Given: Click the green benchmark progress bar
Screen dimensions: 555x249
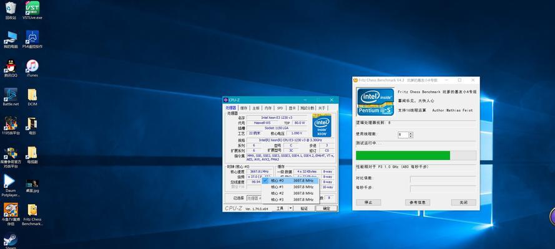Looking at the screenshot, I should [x=403, y=156].
